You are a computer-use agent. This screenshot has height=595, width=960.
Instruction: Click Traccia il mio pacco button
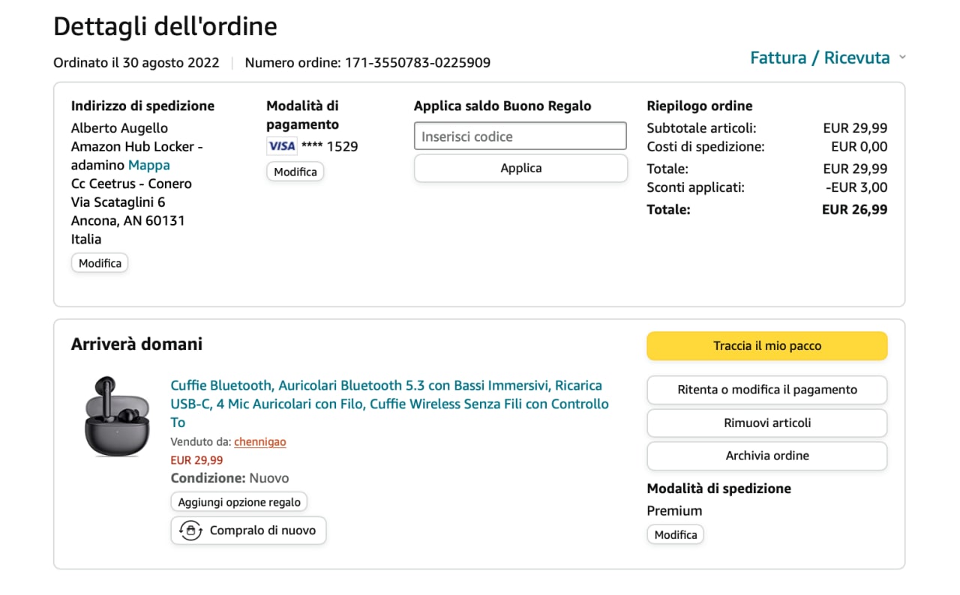[767, 346]
